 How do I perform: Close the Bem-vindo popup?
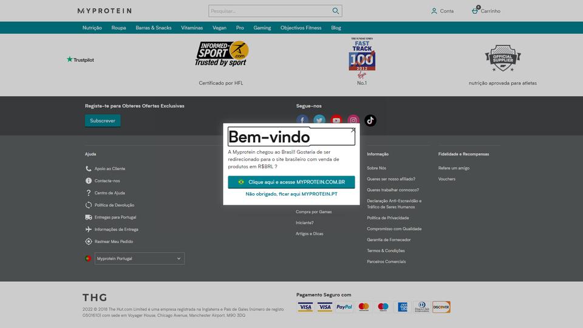(353, 130)
